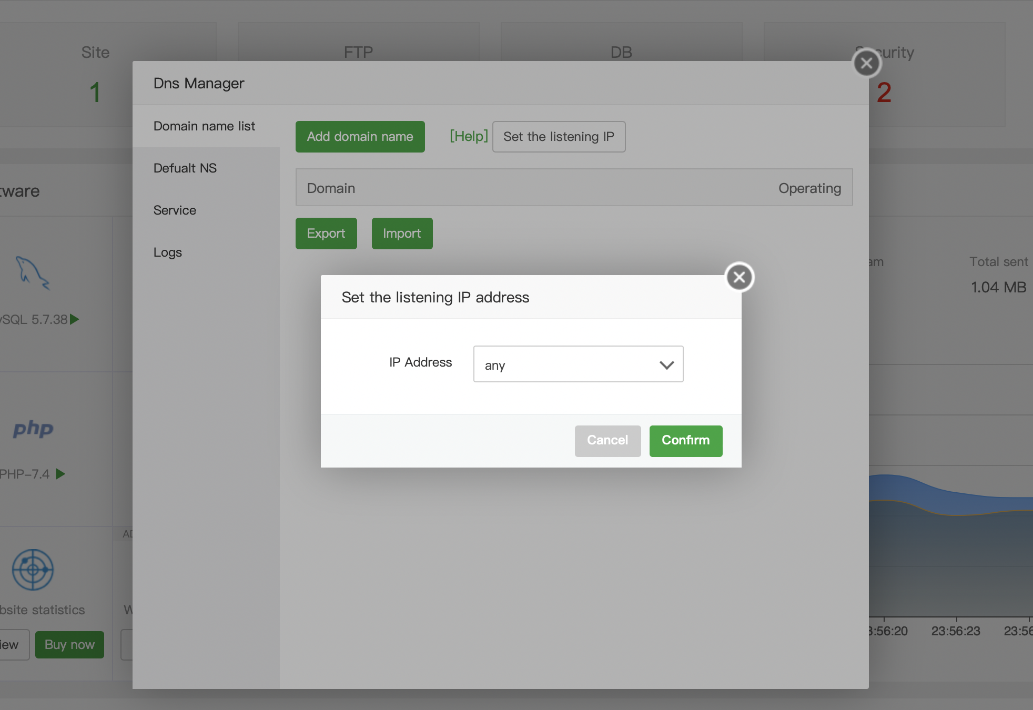
Task: Open the IP Address dropdown
Action: [x=578, y=364]
